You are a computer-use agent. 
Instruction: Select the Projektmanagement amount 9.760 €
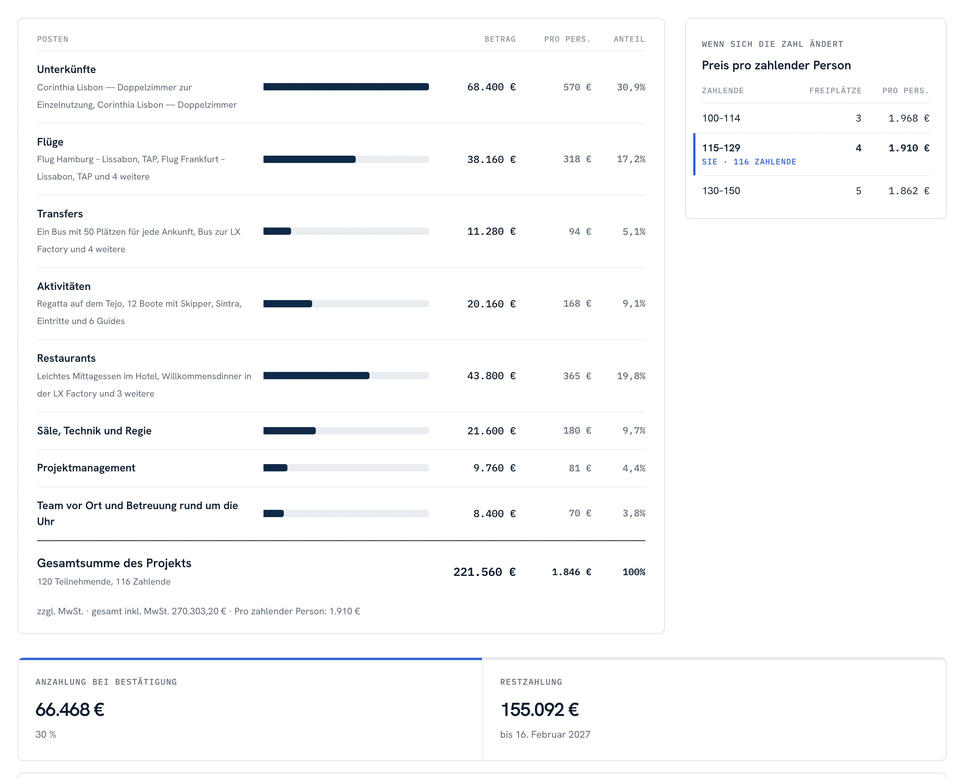point(494,468)
